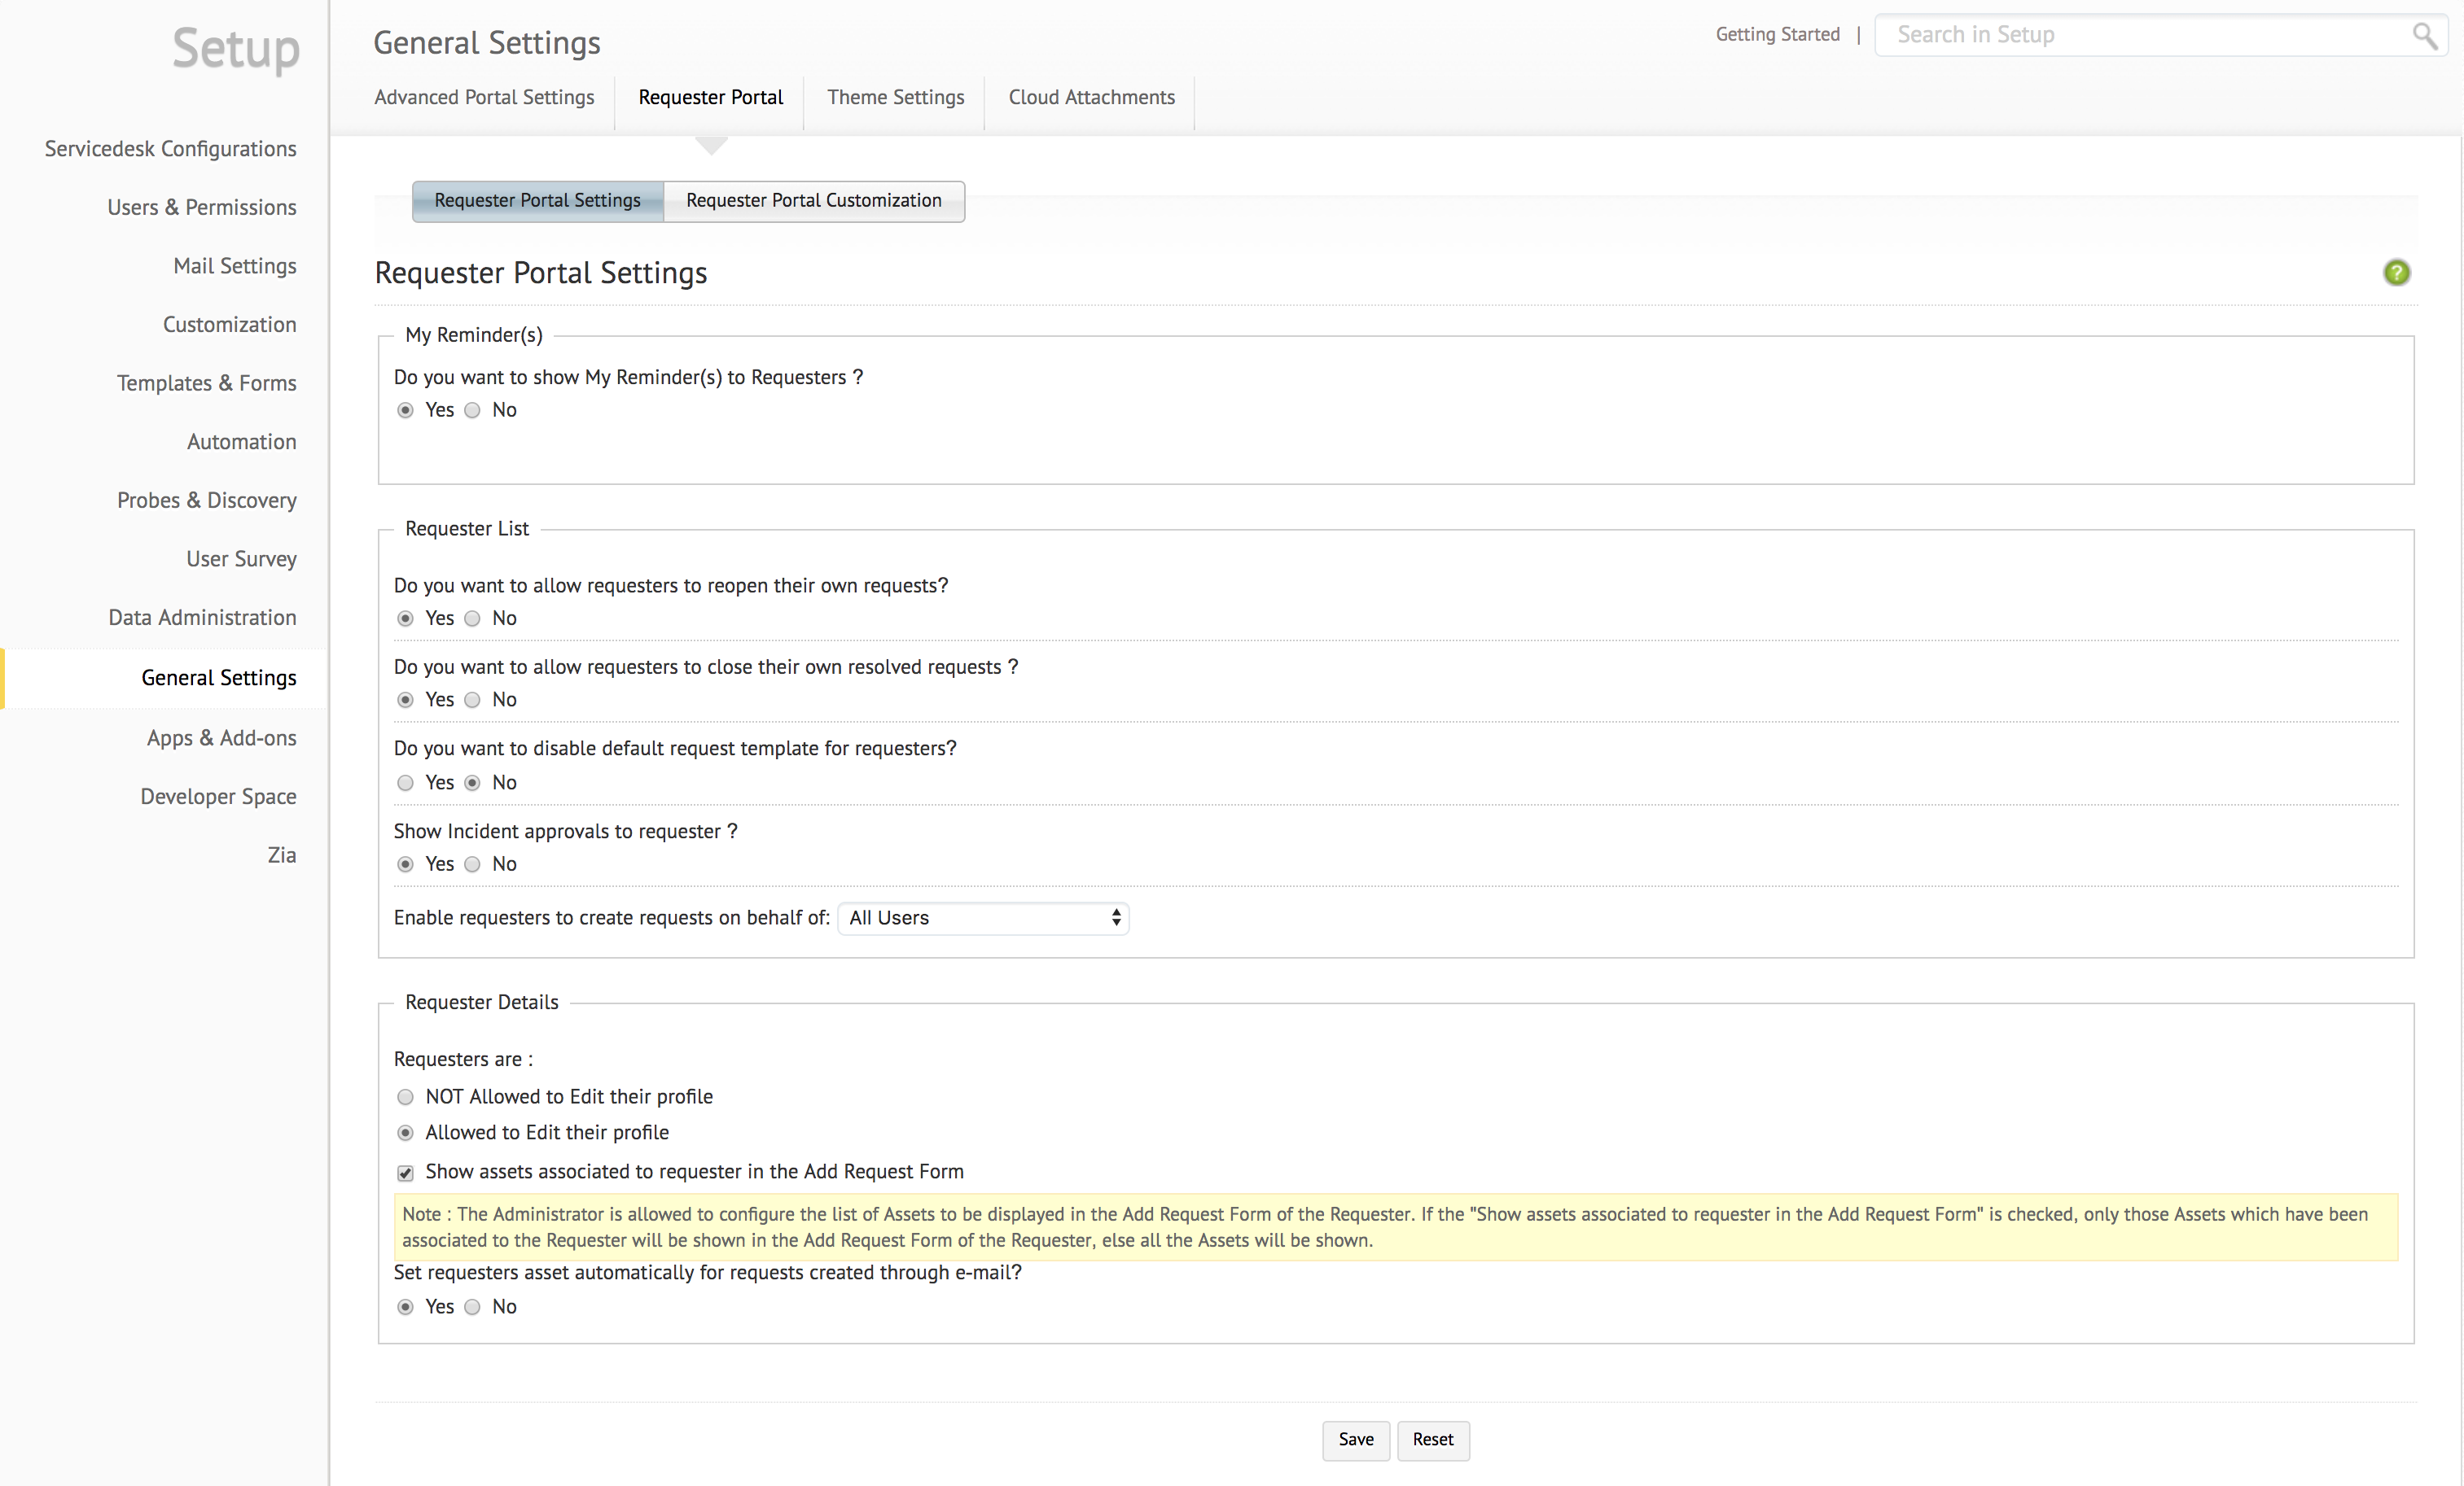The image size is (2464, 1486).
Task: Click the Reset button
Action: point(1432,1439)
